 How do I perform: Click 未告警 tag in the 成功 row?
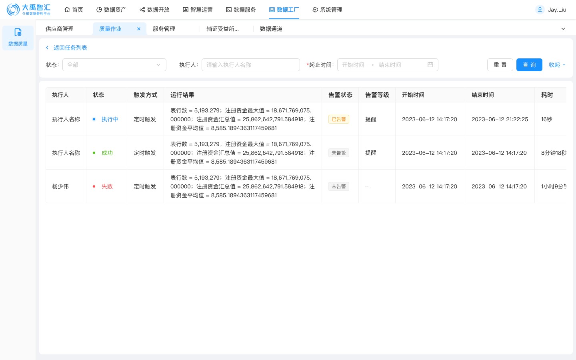[x=339, y=153]
